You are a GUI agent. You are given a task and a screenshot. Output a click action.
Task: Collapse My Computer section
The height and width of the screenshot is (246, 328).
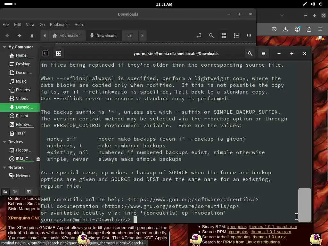coord(4,47)
